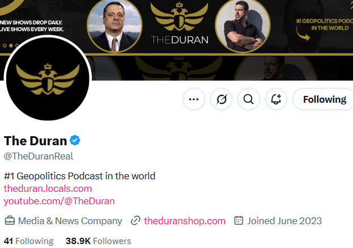Click the @TheDuranReal handle text
The height and width of the screenshot is (248, 353).
39,156
